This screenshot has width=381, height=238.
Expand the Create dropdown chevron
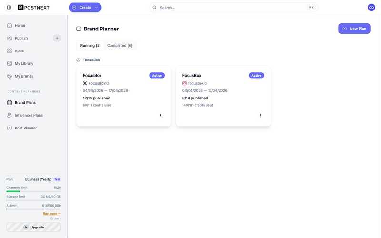[x=96, y=8]
